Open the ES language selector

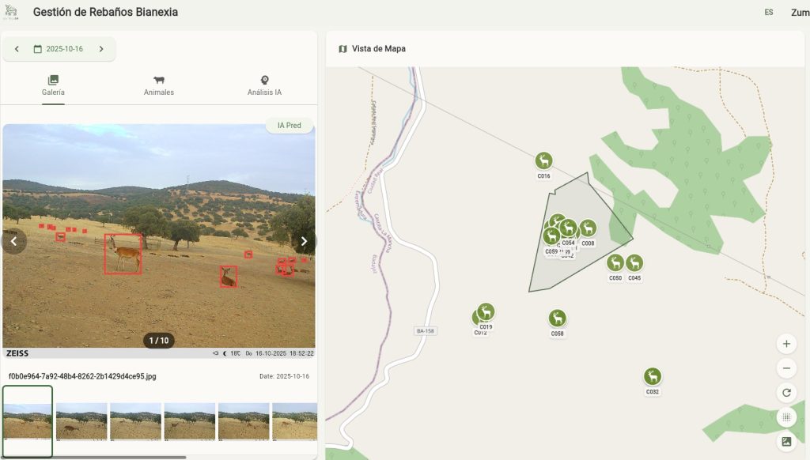coord(769,13)
